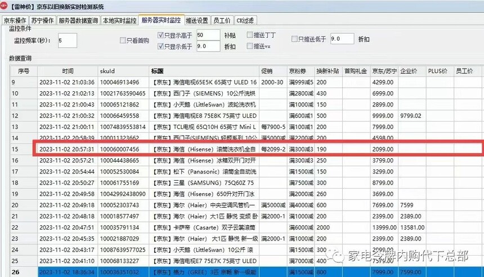Click skuId 10021763590465 in row 10
Screen dimensions: 484x277
pos(123,93)
